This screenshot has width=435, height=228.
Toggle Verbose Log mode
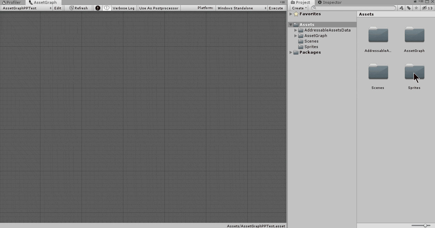[x=123, y=8]
